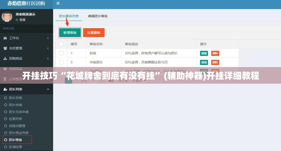Open the 区域经理 submenu item
Screen dimensions: 281x151
click(15, 147)
